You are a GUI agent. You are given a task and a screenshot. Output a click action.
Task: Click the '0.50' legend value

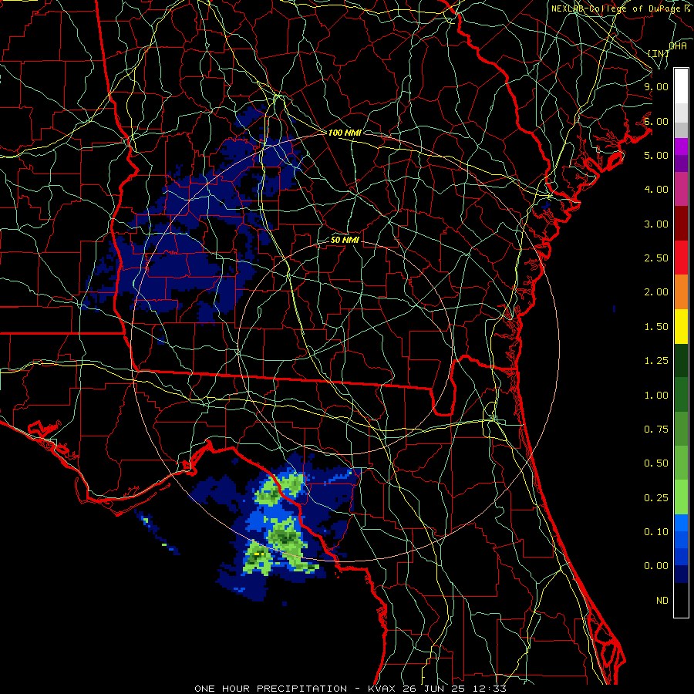coord(656,463)
